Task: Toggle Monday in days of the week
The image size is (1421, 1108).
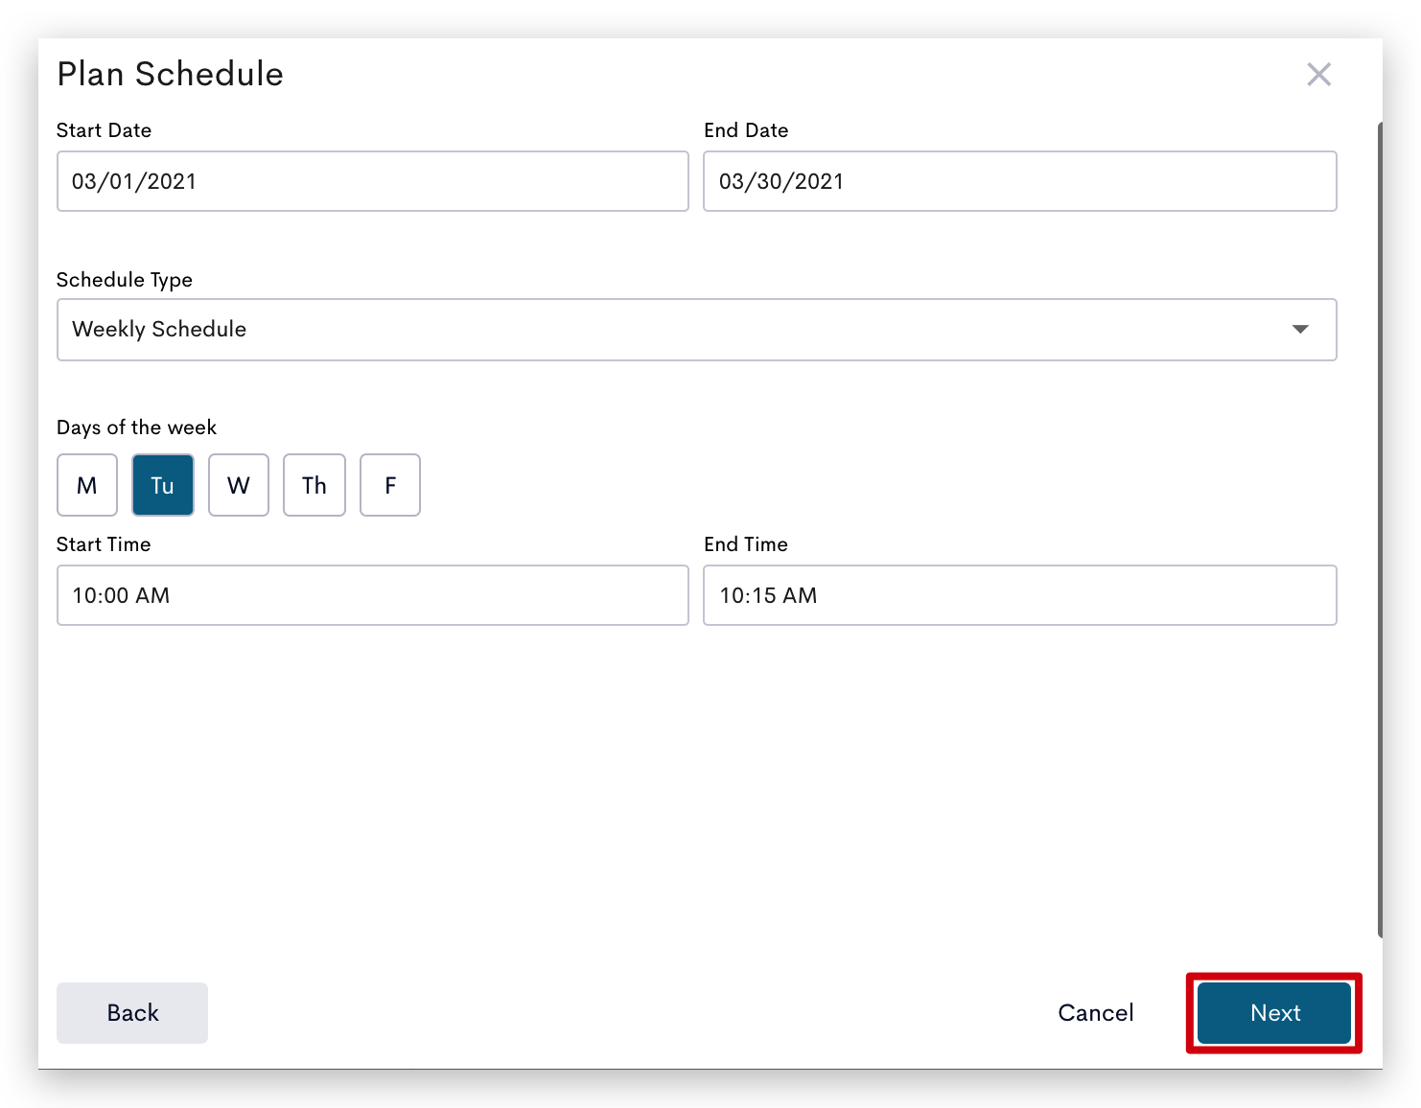Action: (x=87, y=485)
